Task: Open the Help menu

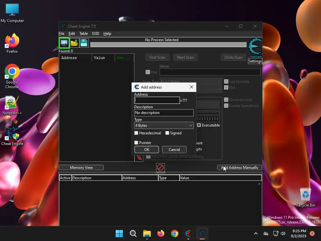Action: point(107,34)
